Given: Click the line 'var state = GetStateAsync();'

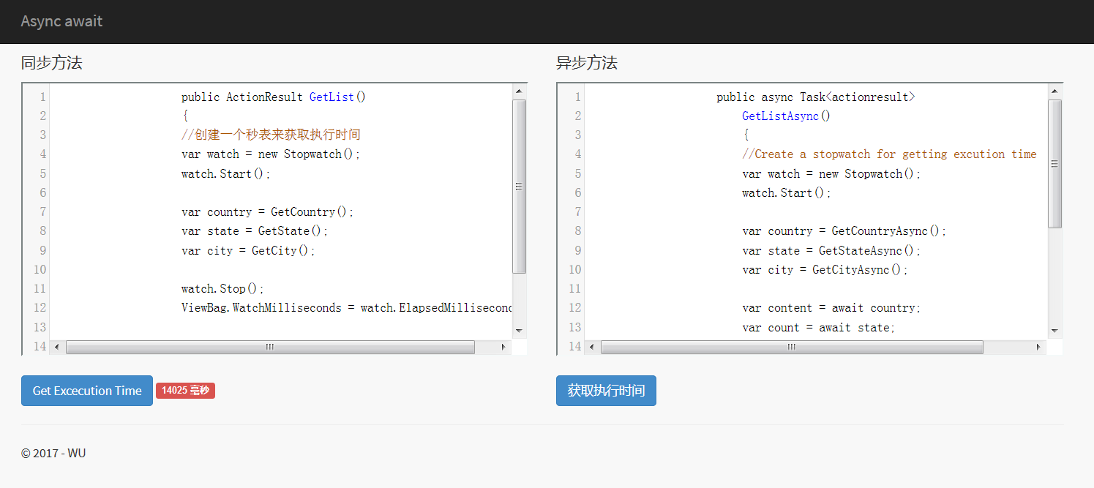Looking at the screenshot, I should coord(832,250).
